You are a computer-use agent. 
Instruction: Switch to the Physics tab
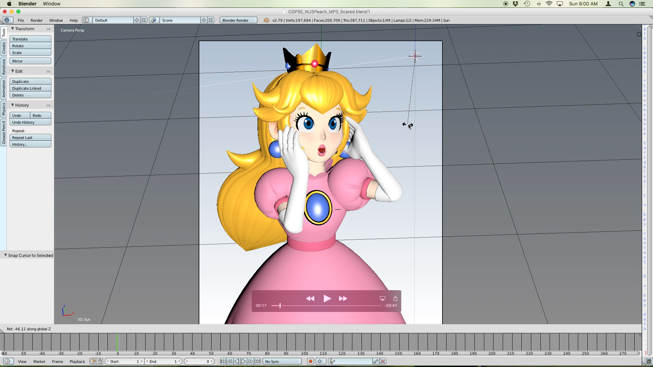(3, 109)
